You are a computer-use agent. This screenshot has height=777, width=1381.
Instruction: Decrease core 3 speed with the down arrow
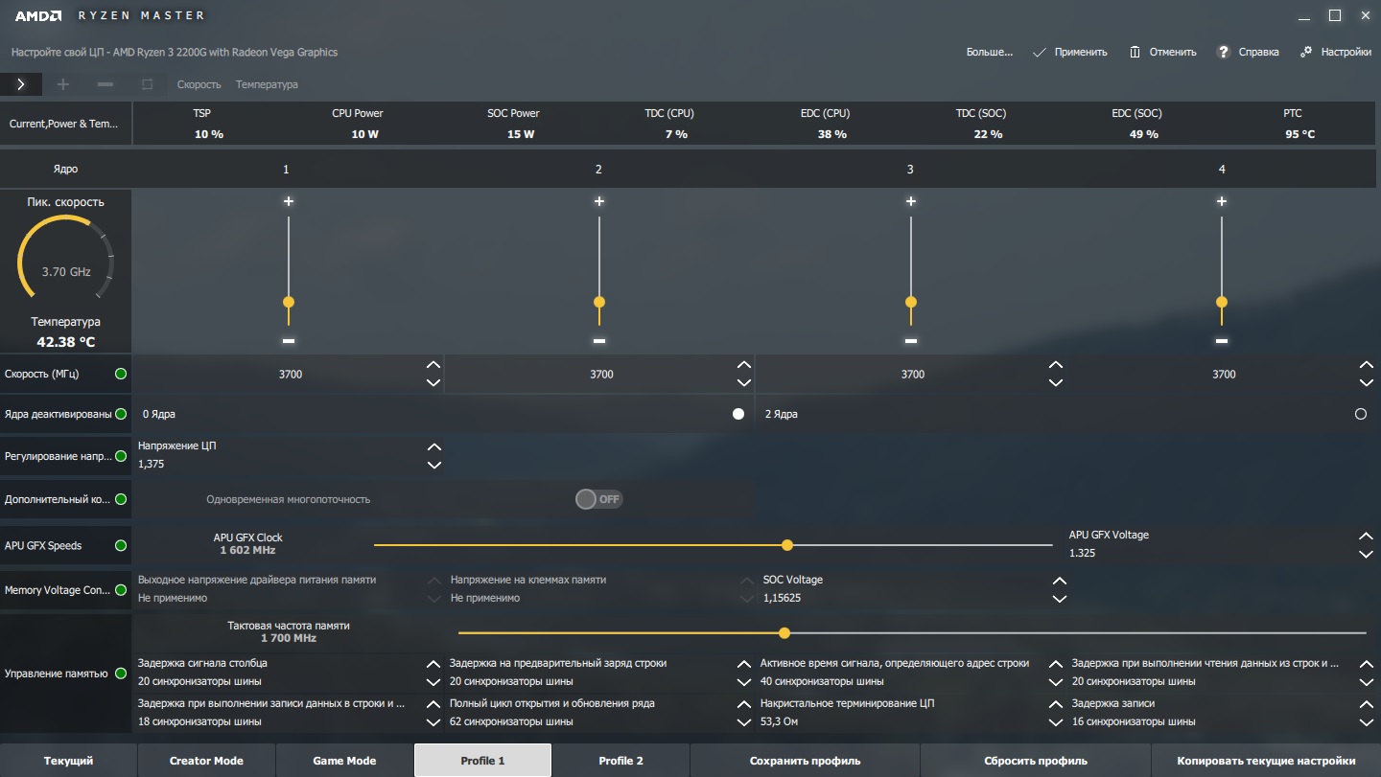point(1056,383)
